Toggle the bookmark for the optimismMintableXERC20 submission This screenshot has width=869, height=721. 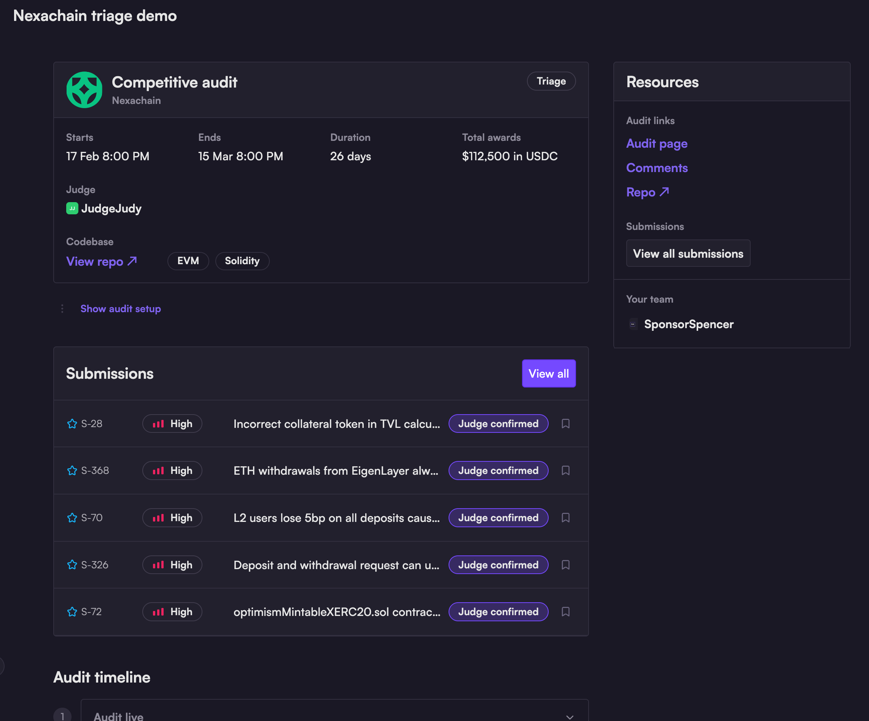click(x=565, y=612)
